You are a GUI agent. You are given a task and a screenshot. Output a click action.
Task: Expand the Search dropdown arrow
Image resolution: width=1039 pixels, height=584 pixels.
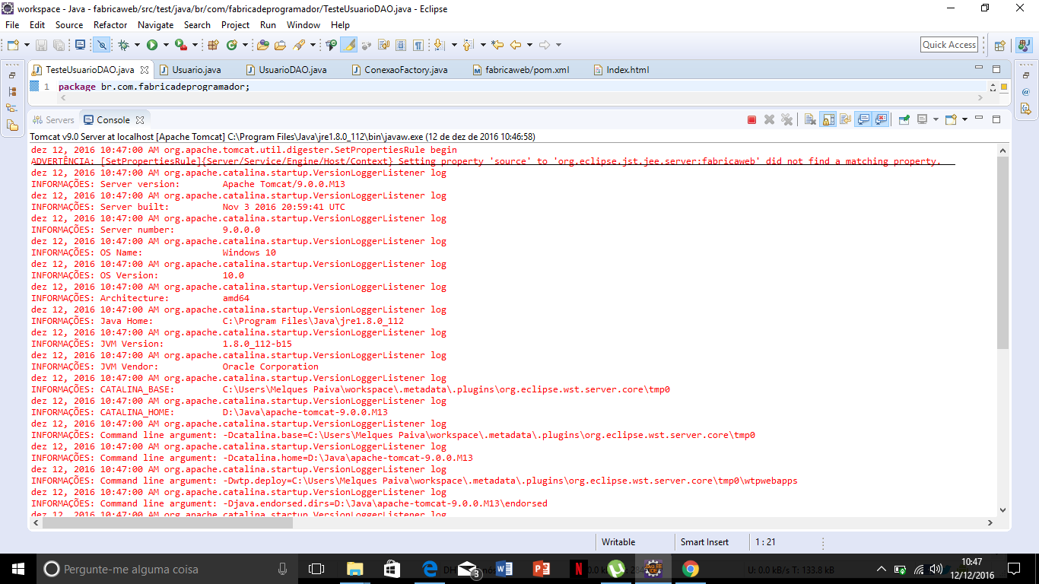click(x=313, y=45)
